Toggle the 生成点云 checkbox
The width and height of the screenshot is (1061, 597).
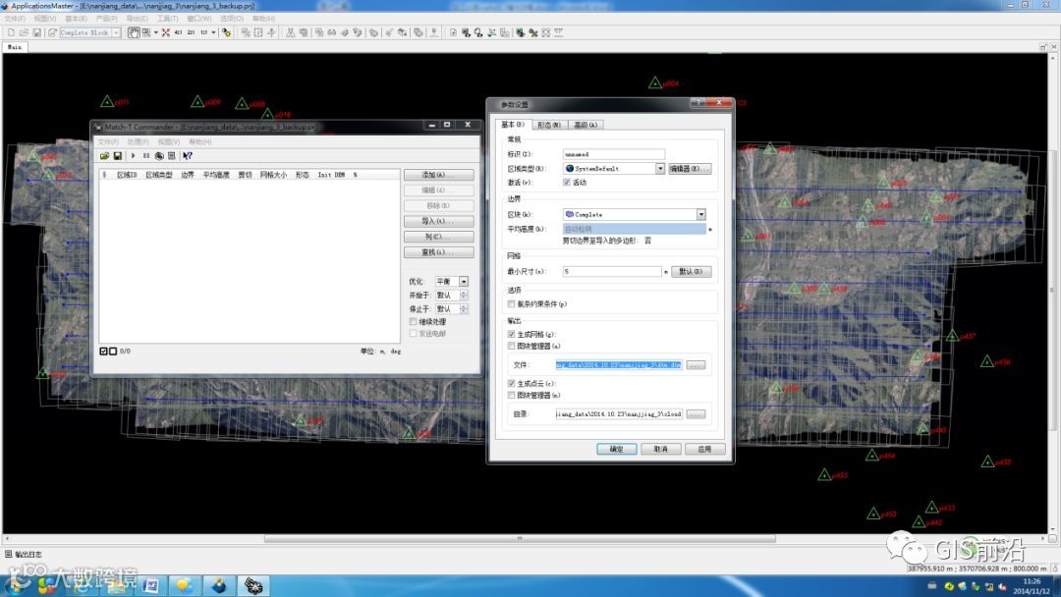(511, 383)
